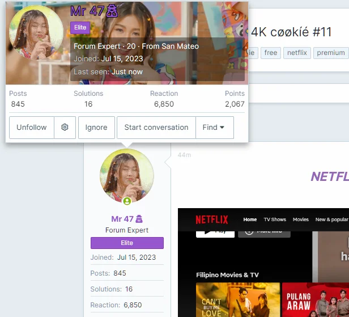Click the Ignore button
This screenshot has width=349, height=317.
(96, 128)
